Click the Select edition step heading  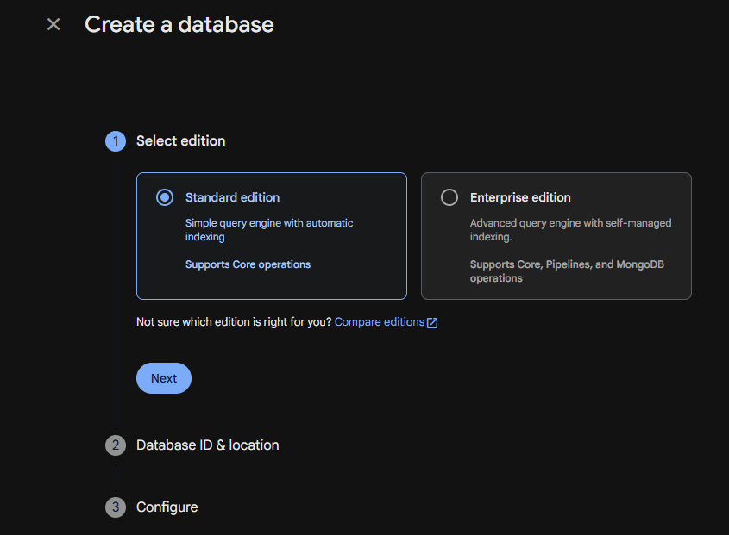tap(180, 141)
